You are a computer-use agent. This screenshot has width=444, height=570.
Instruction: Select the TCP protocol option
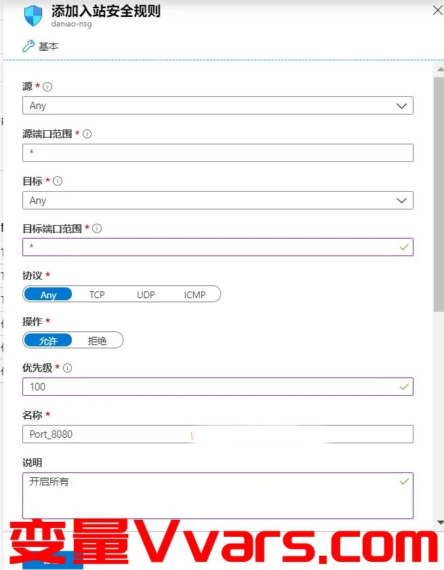tap(97, 294)
